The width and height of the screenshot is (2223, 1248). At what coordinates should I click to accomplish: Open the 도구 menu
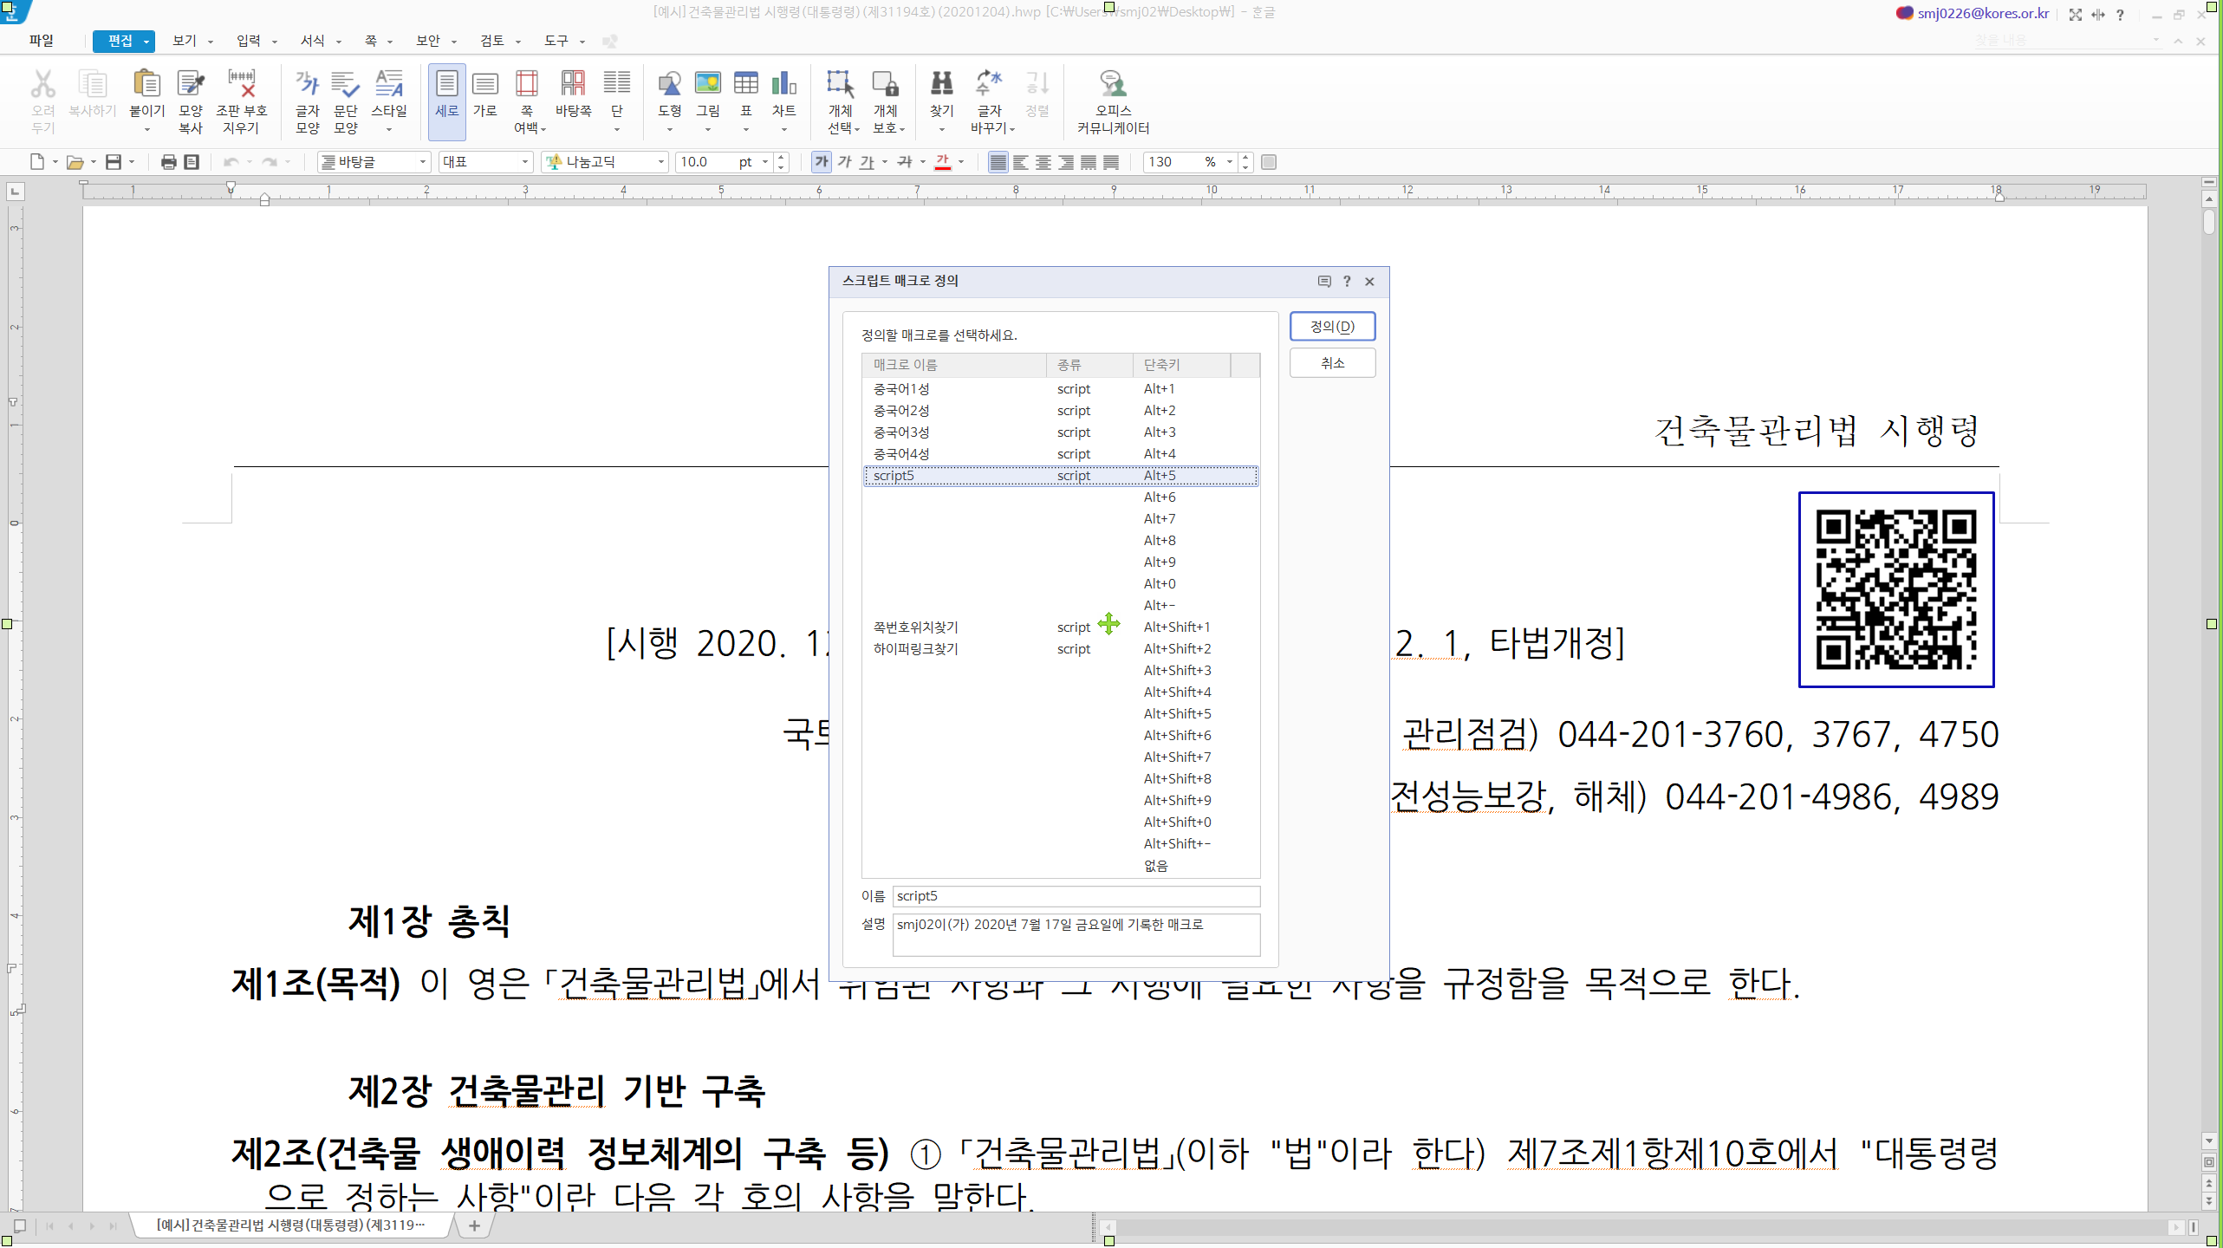point(556,41)
